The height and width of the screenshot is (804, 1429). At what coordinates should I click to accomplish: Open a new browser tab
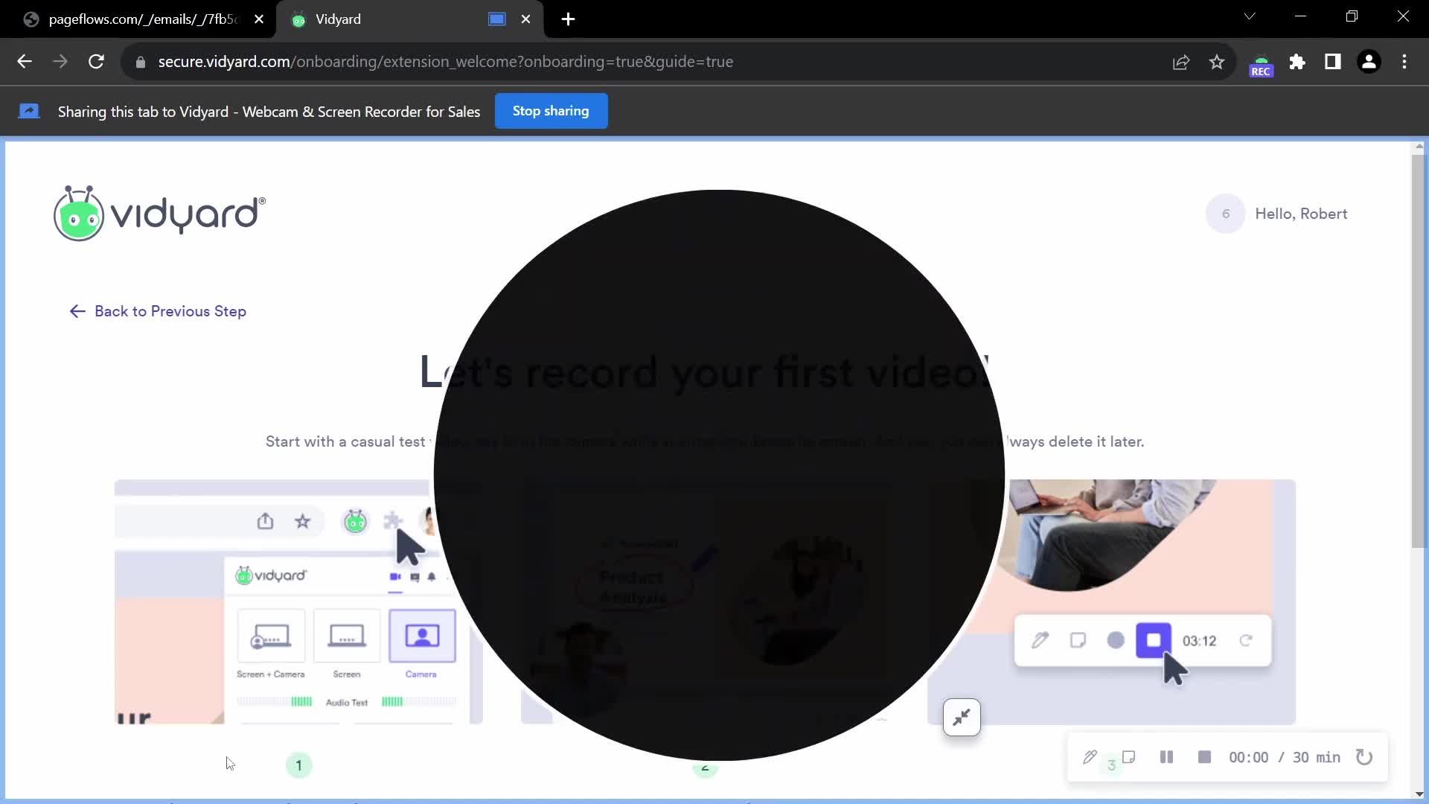point(568,19)
